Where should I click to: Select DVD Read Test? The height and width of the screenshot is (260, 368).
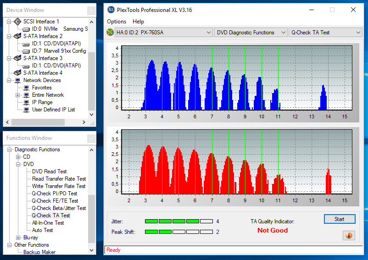coord(49,171)
